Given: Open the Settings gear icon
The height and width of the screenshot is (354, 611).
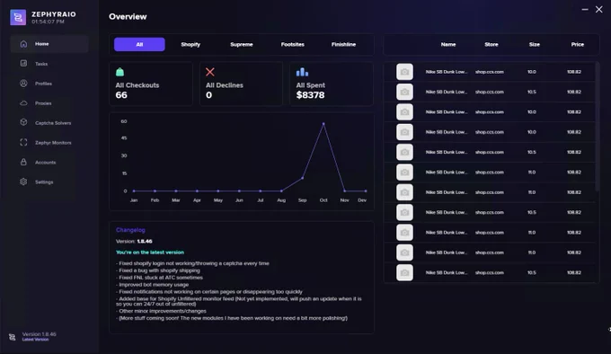Looking at the screenshot, I should point(23,181).
